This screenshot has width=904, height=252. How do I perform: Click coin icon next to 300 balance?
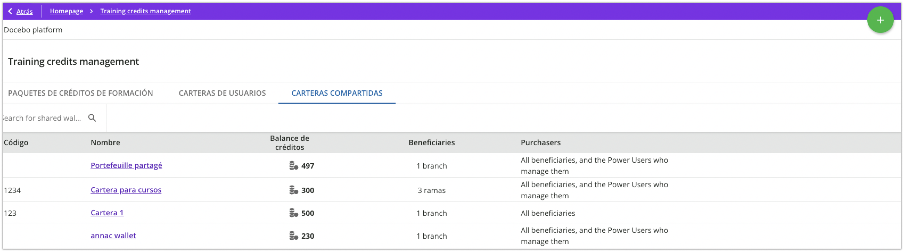coord(293,190)
